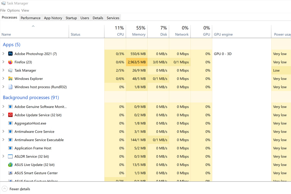Viewport: 291px width, 194px height.
Task: Click the AggregatorHost.exe icon
Action: coord(10,123)
